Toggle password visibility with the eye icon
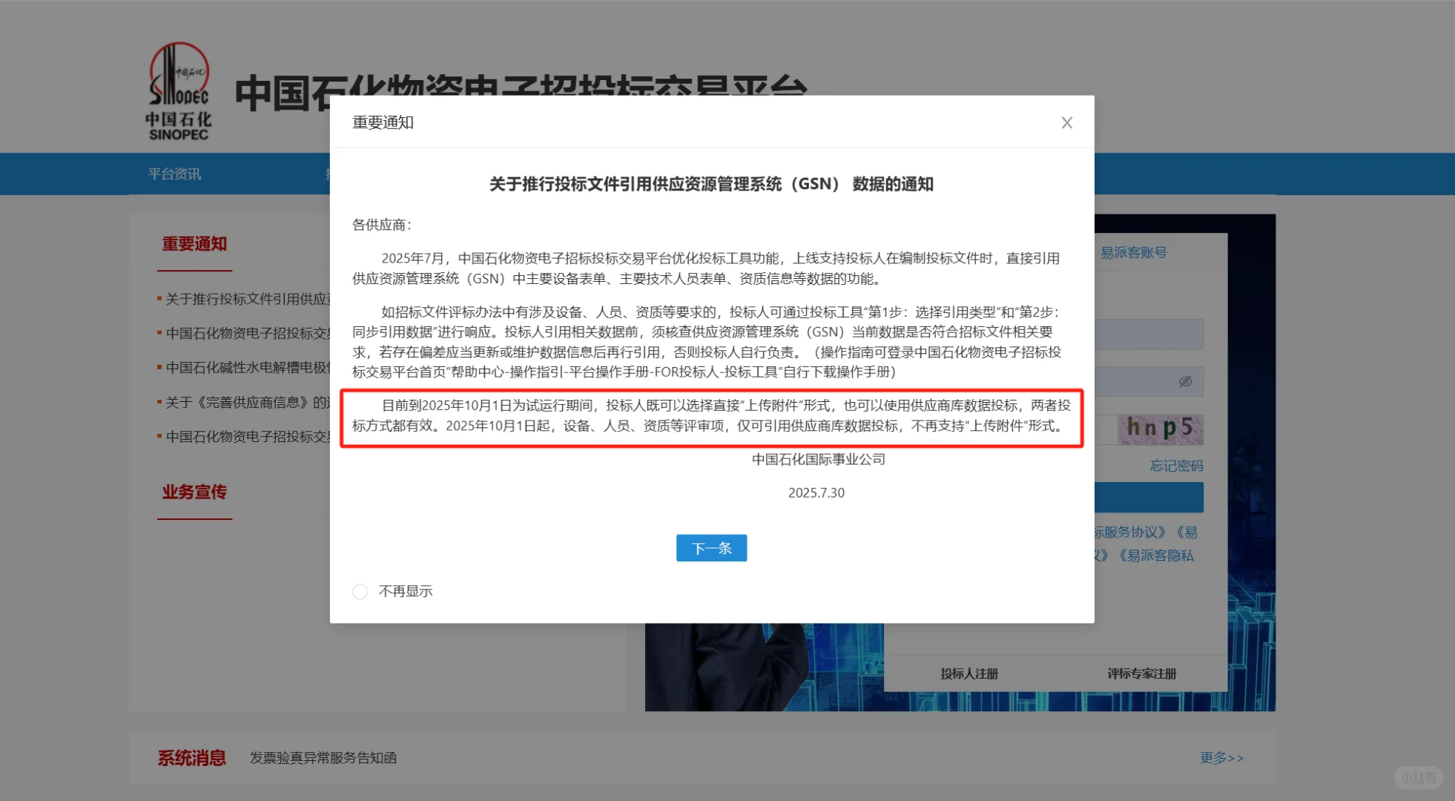 pos(1185,381)
